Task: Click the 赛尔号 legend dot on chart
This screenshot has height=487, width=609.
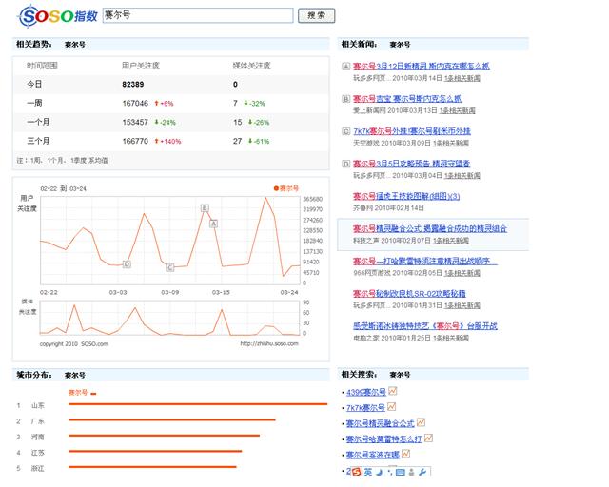Action: coord(276,188)
